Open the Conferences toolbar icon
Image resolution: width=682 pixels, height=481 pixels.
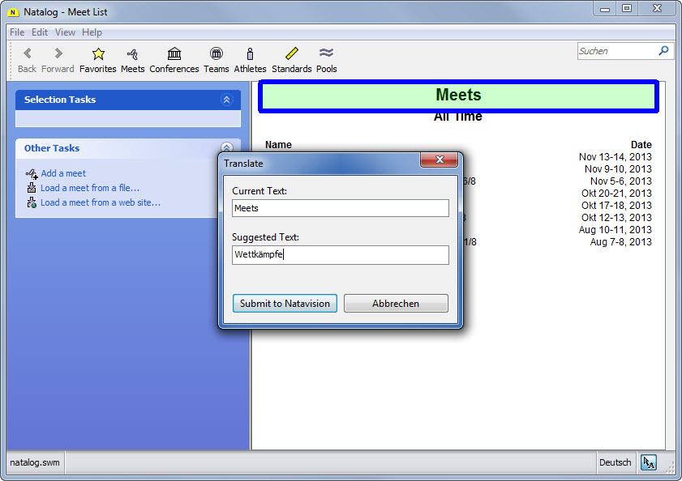tap(174, 54)
